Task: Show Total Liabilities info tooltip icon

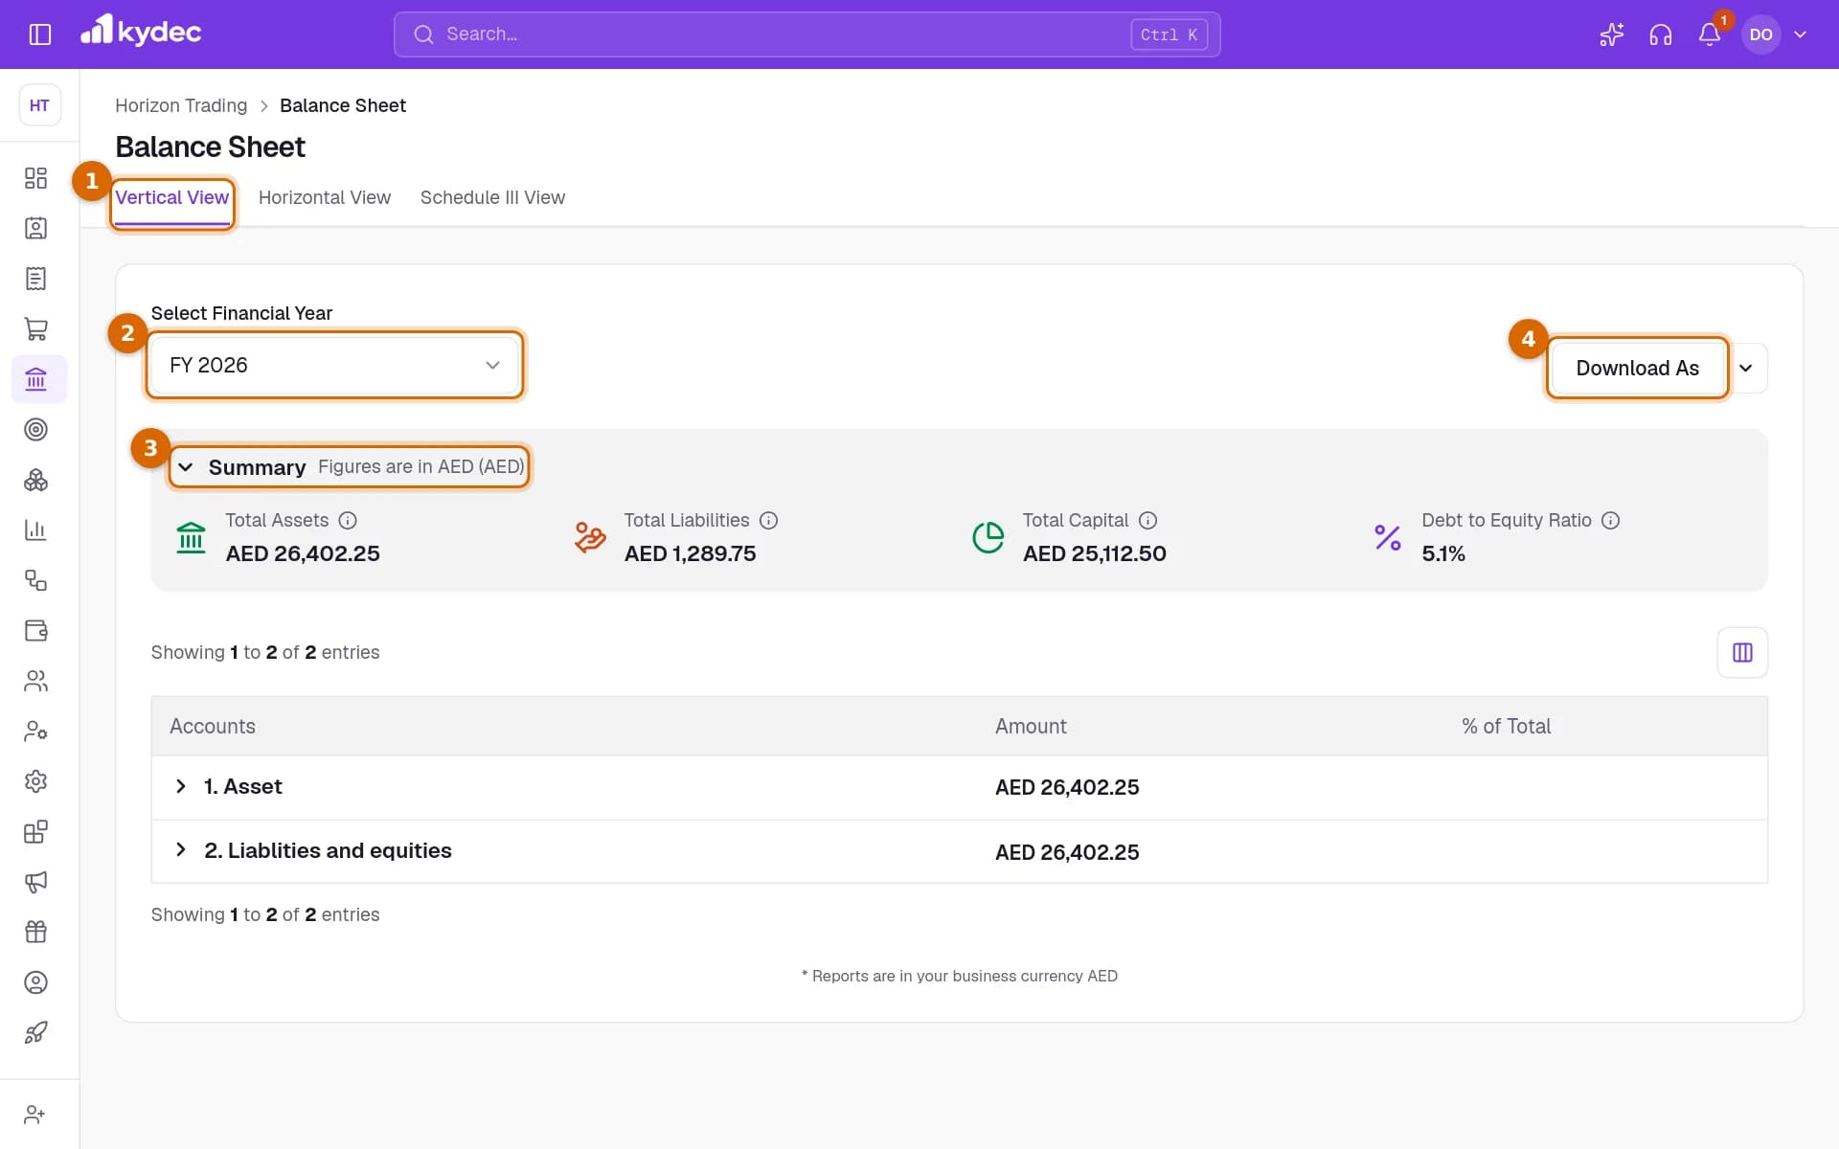Action: (768, 520)
